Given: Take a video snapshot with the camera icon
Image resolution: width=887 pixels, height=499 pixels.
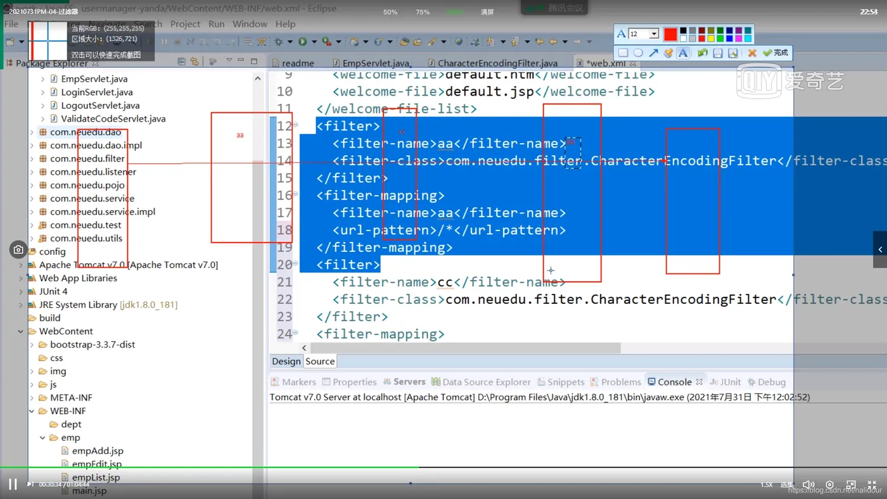Looking at the screenshot, I should (x=18, y=249).
